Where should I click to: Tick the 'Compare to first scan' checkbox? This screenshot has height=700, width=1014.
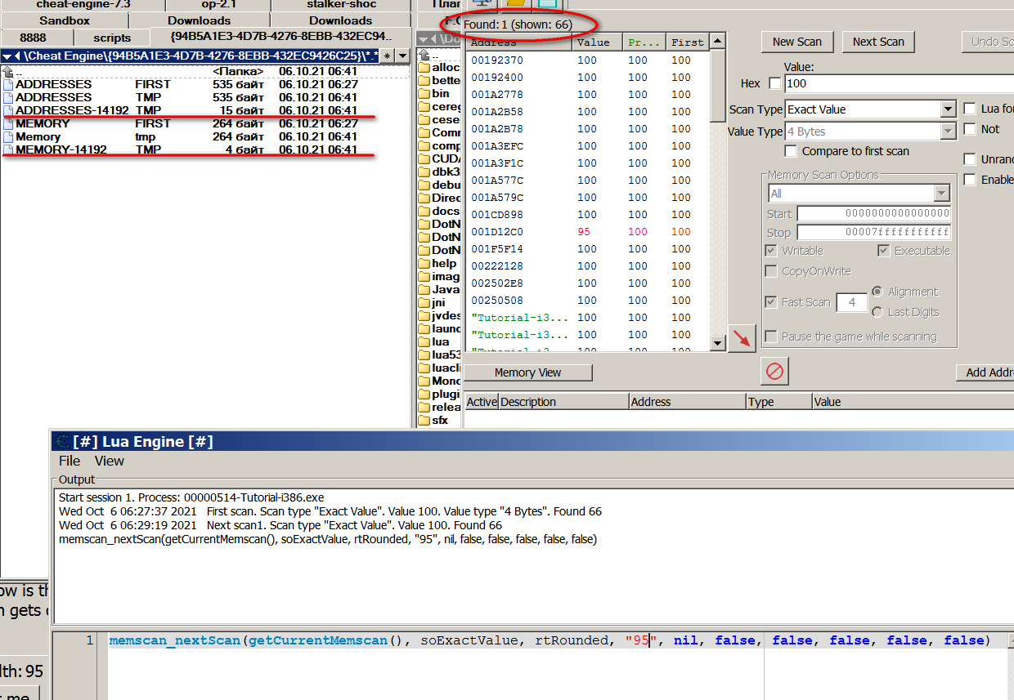(x=791, y=151)
